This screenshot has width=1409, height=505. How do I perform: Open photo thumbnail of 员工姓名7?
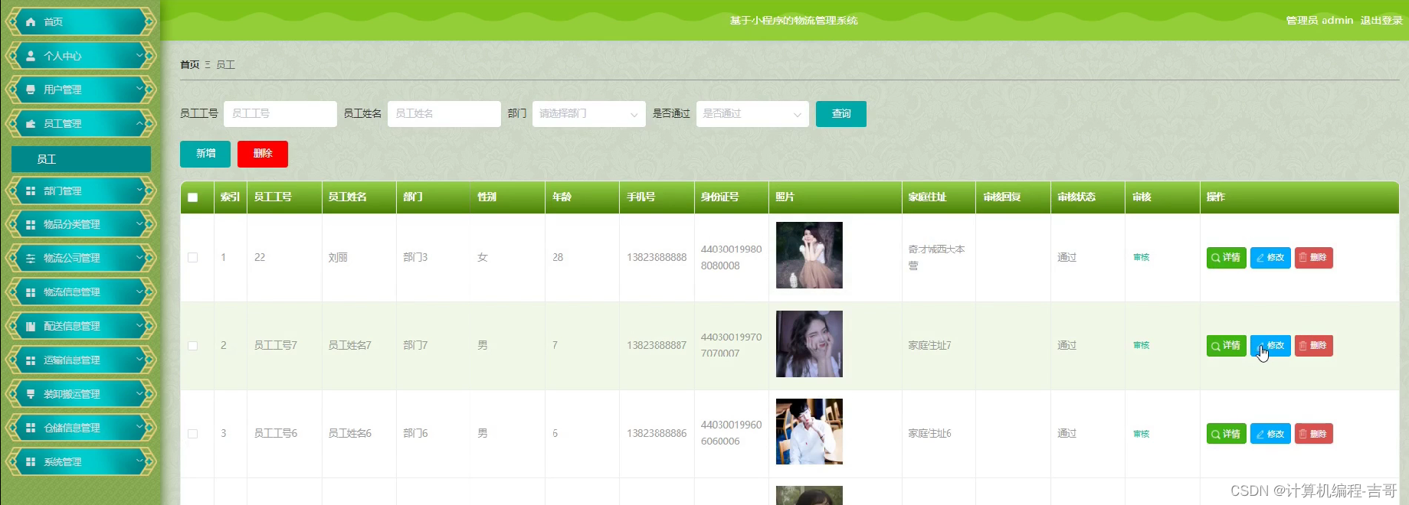(x=809, y=344)
